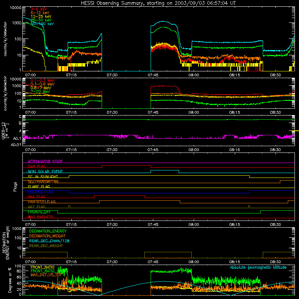Select the 12-25 keV legend label

(41, 16)
